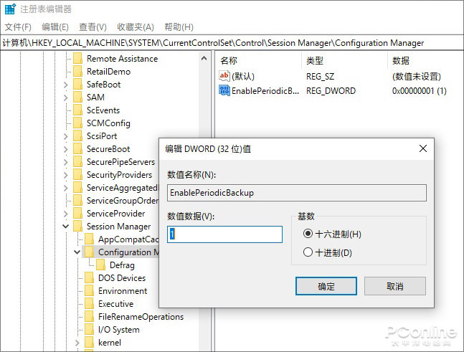
Task: Select the Environment folder icon
Action: pyautogui.click(x=90, y=291)
